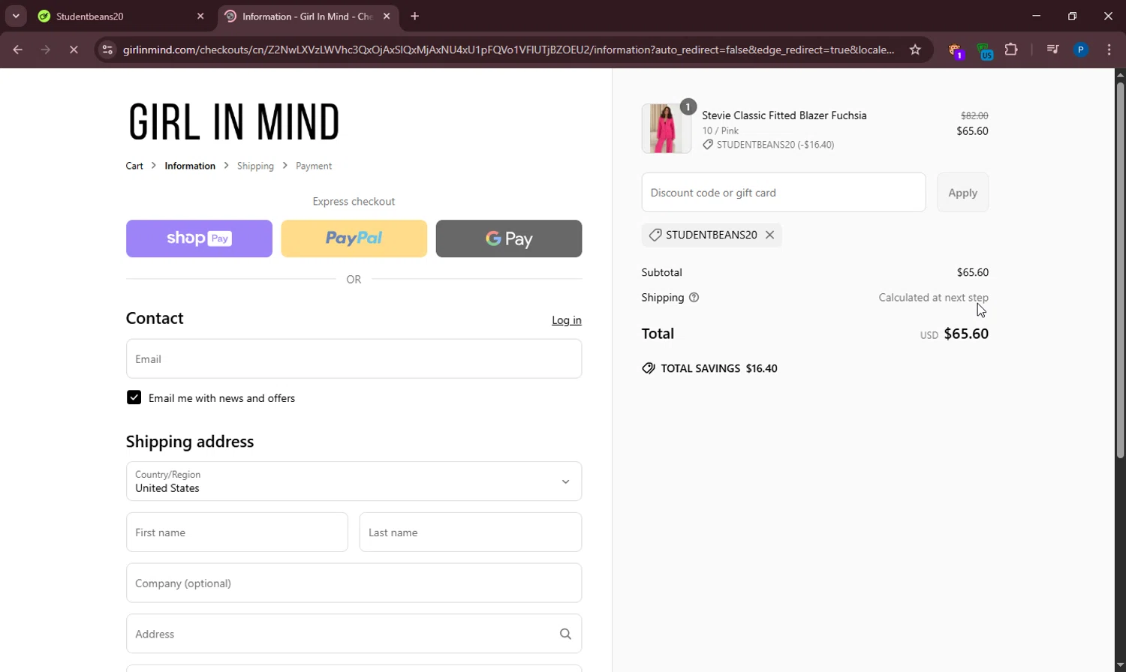The width and height of the screenshot is (1126, 672).
Task: Click Apply discount button
Action: point(962,193)
